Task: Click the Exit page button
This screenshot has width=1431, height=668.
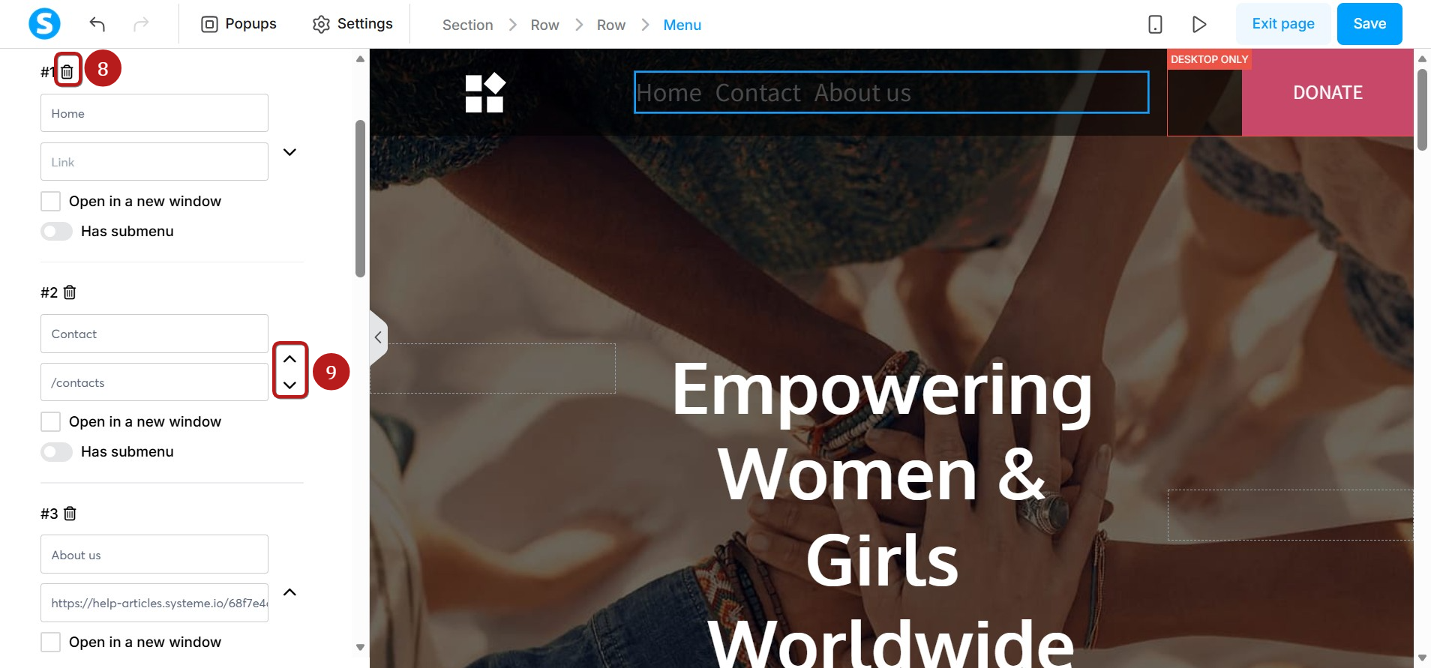Action: pyautogui.click(x=1283, y=24)
